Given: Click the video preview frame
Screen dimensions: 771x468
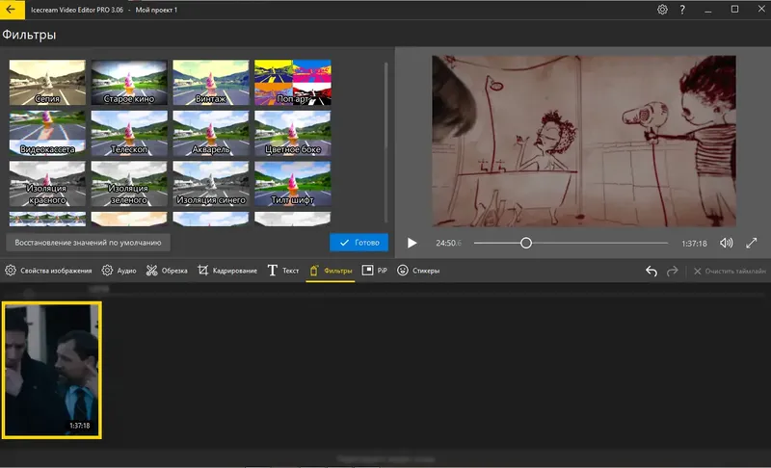Looking at the screenshot, I should [x=584, y=141].
